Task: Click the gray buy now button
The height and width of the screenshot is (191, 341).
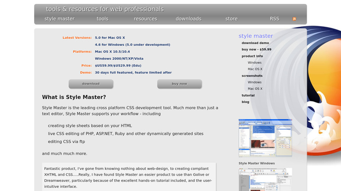Action: [x=179, y=84]
